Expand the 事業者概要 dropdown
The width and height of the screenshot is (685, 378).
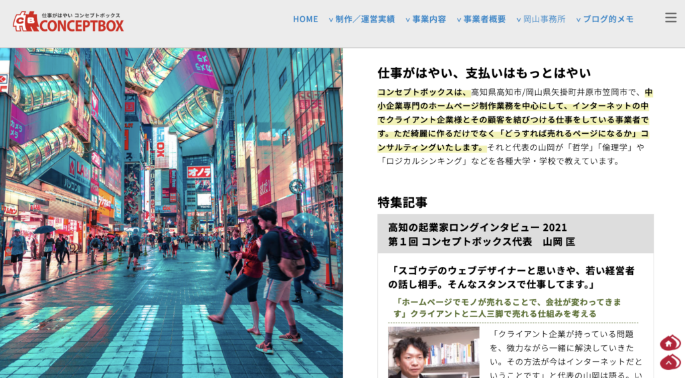coord(481,19)
